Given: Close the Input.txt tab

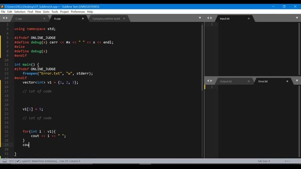Looking at the screenshot, I should [249, 19].
